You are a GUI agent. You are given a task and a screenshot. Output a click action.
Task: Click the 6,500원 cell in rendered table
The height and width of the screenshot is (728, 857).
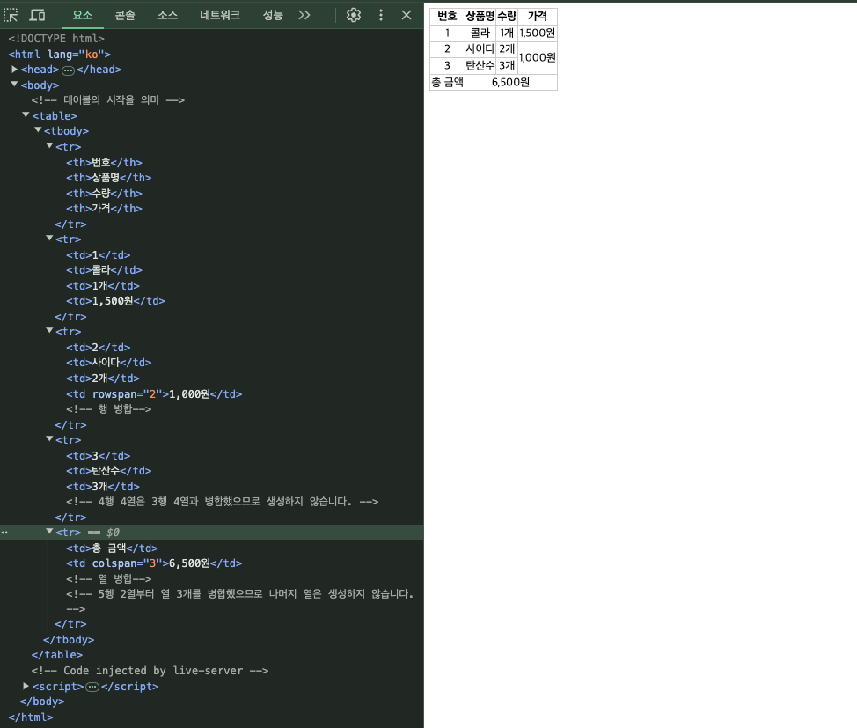[x=510, y=82]
